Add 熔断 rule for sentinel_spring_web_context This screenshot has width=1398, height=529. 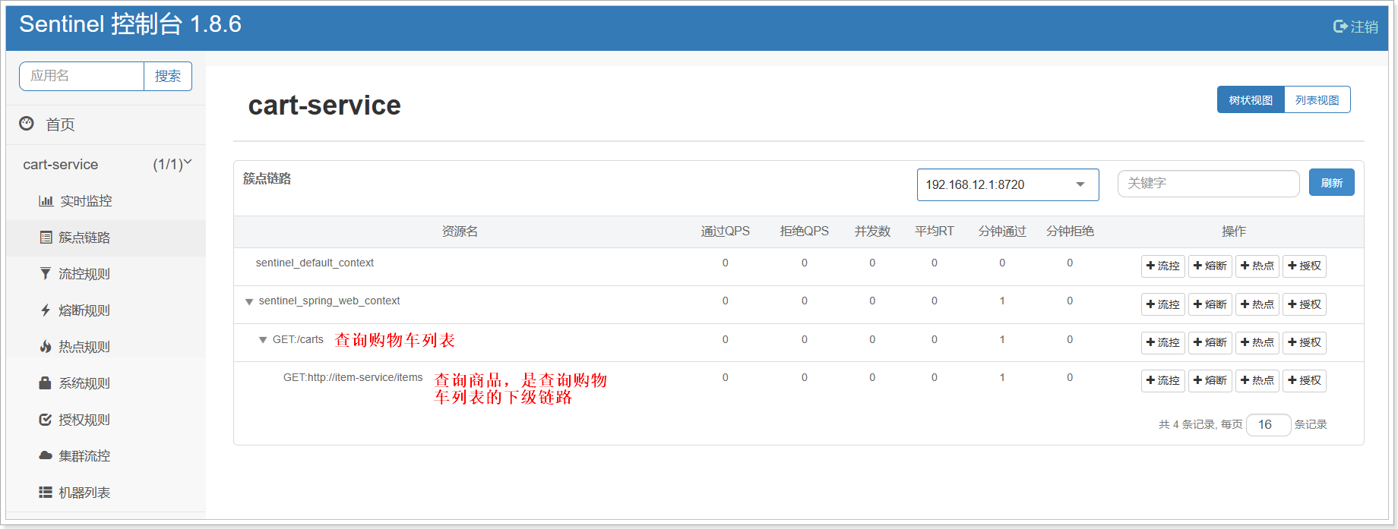[x=1210, y=304]
